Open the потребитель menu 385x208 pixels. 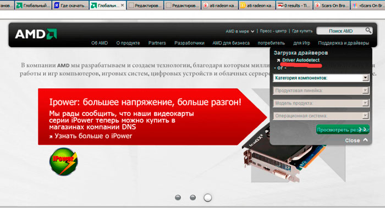click(271, 43)
